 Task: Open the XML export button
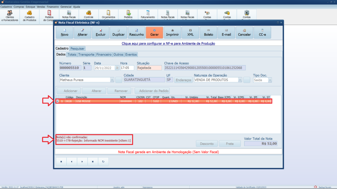[x=191, y=33]
